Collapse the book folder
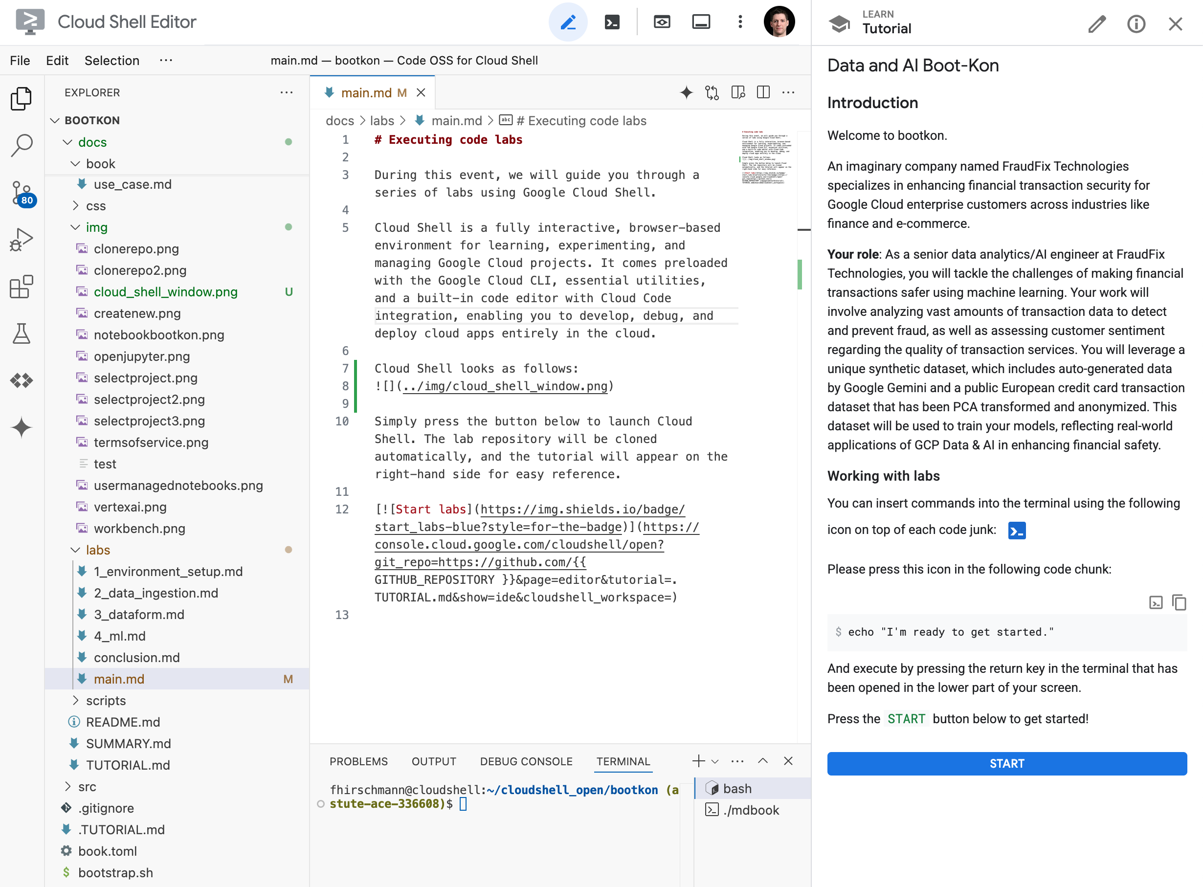The height and width of the screenshot is (887, 1203). [x=177, y=164]
